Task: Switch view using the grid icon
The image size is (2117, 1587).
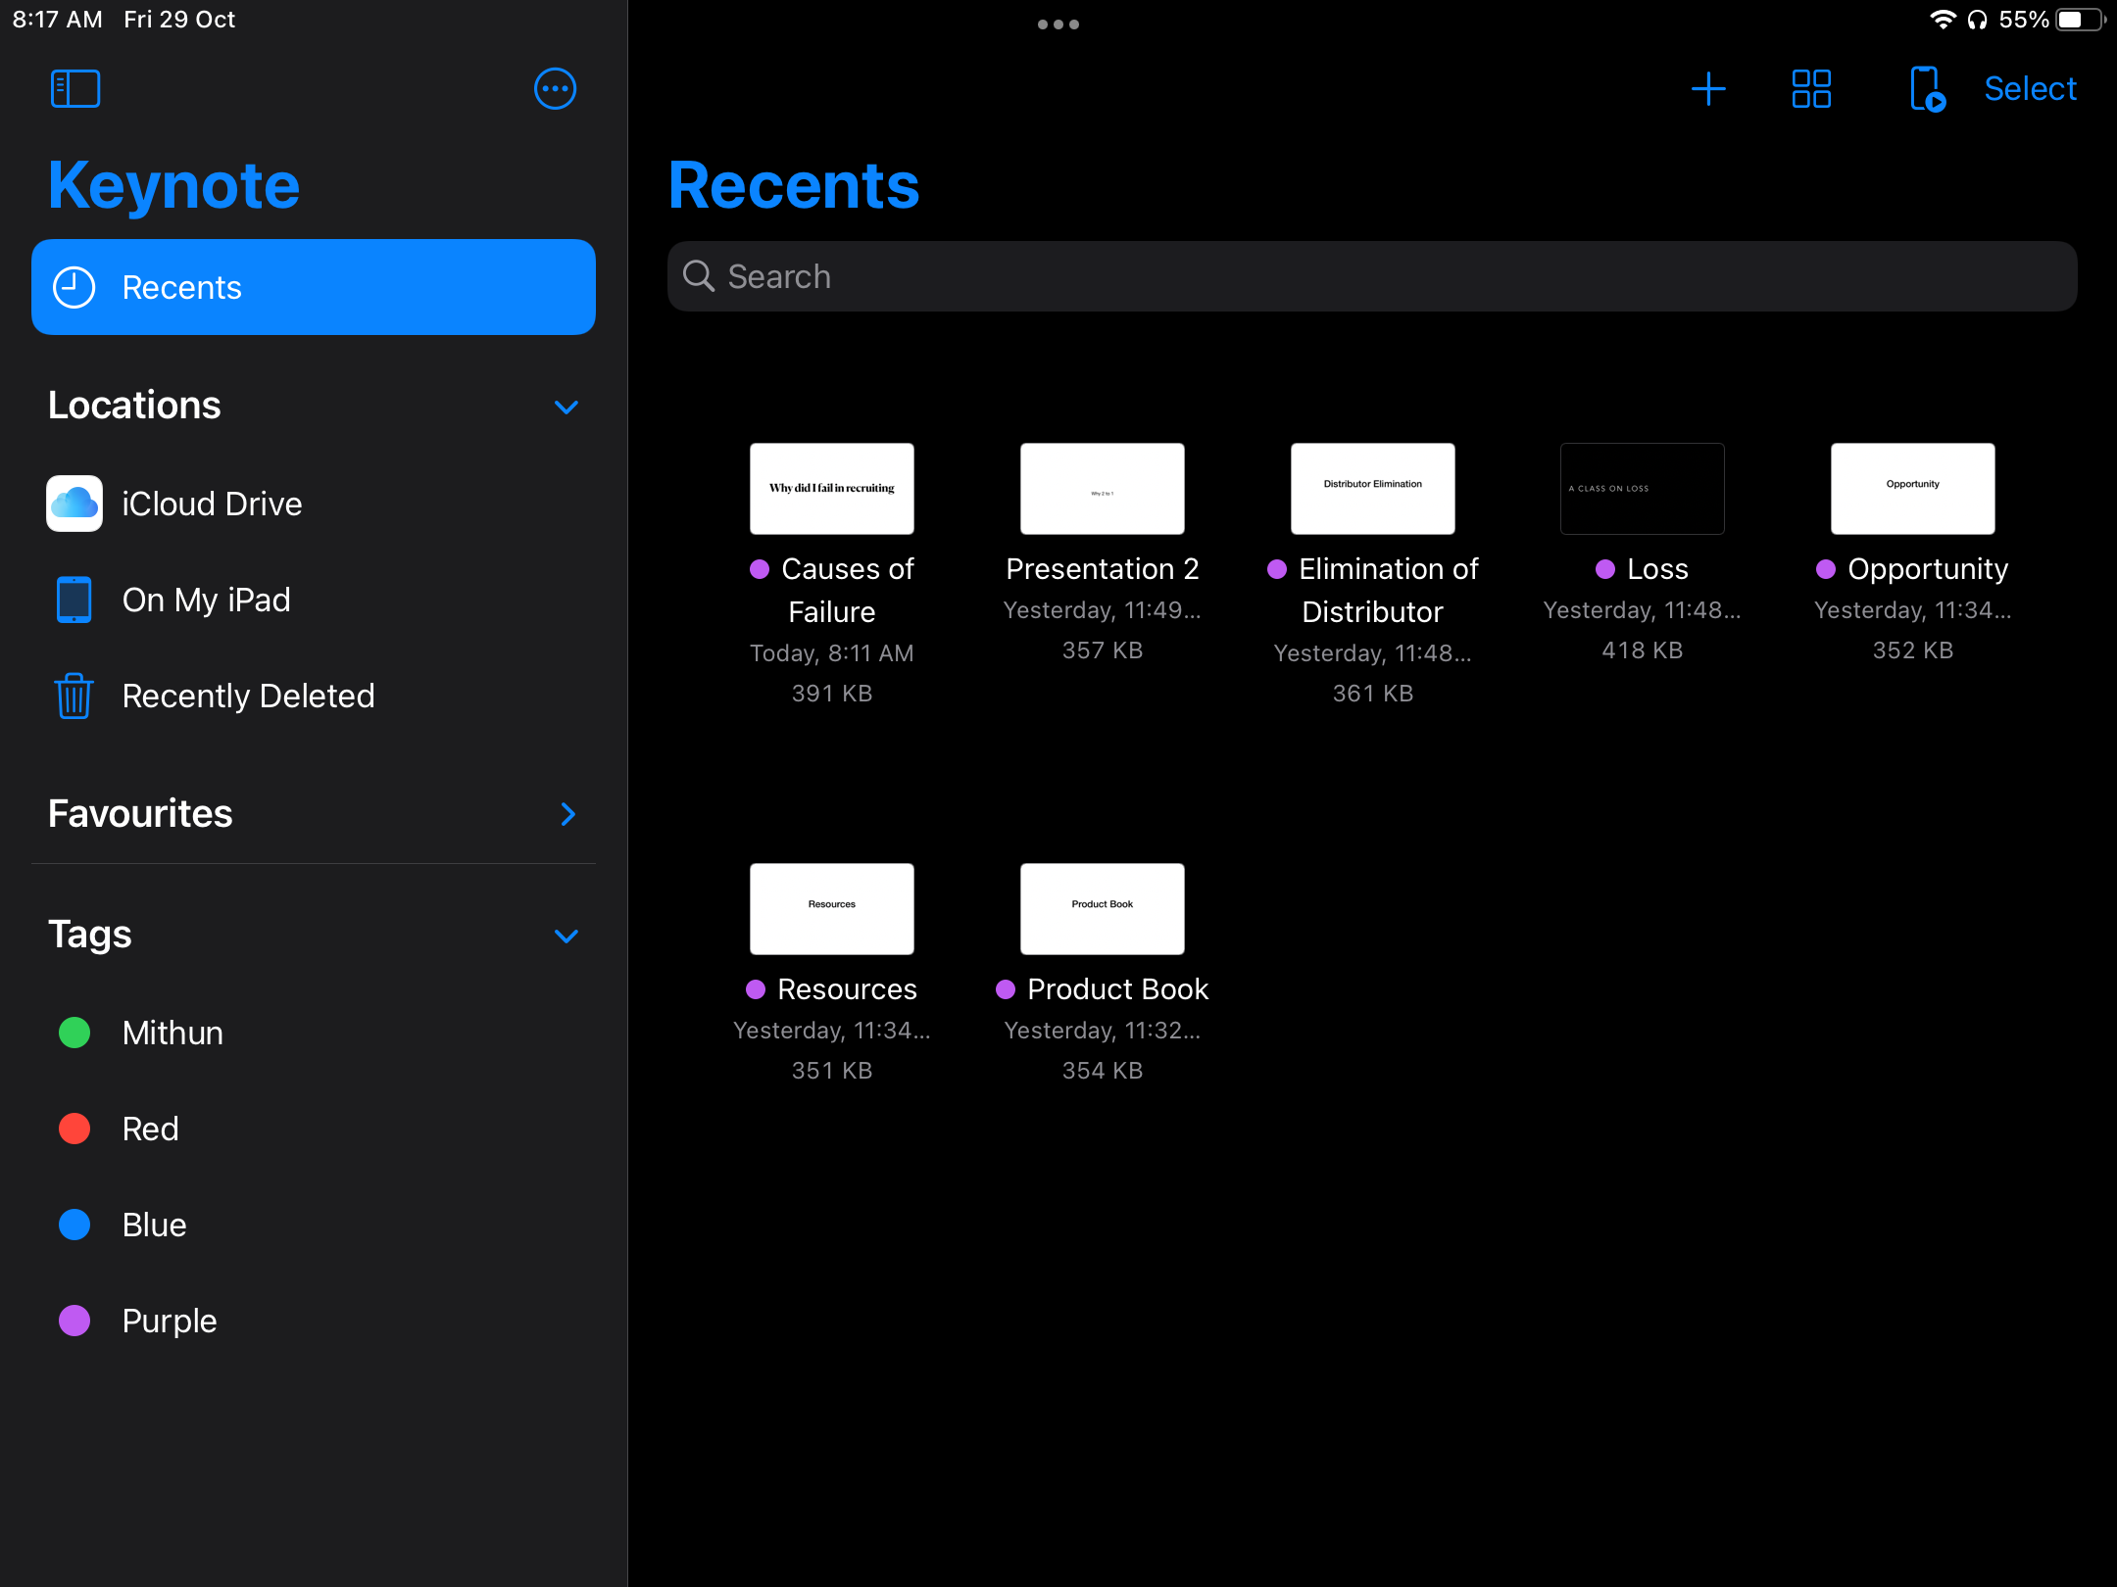Action: click(1811, 89)
